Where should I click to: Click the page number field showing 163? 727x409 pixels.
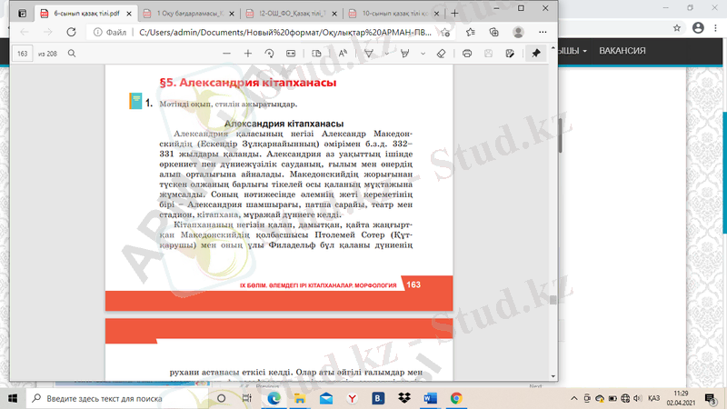click(23, 54)
